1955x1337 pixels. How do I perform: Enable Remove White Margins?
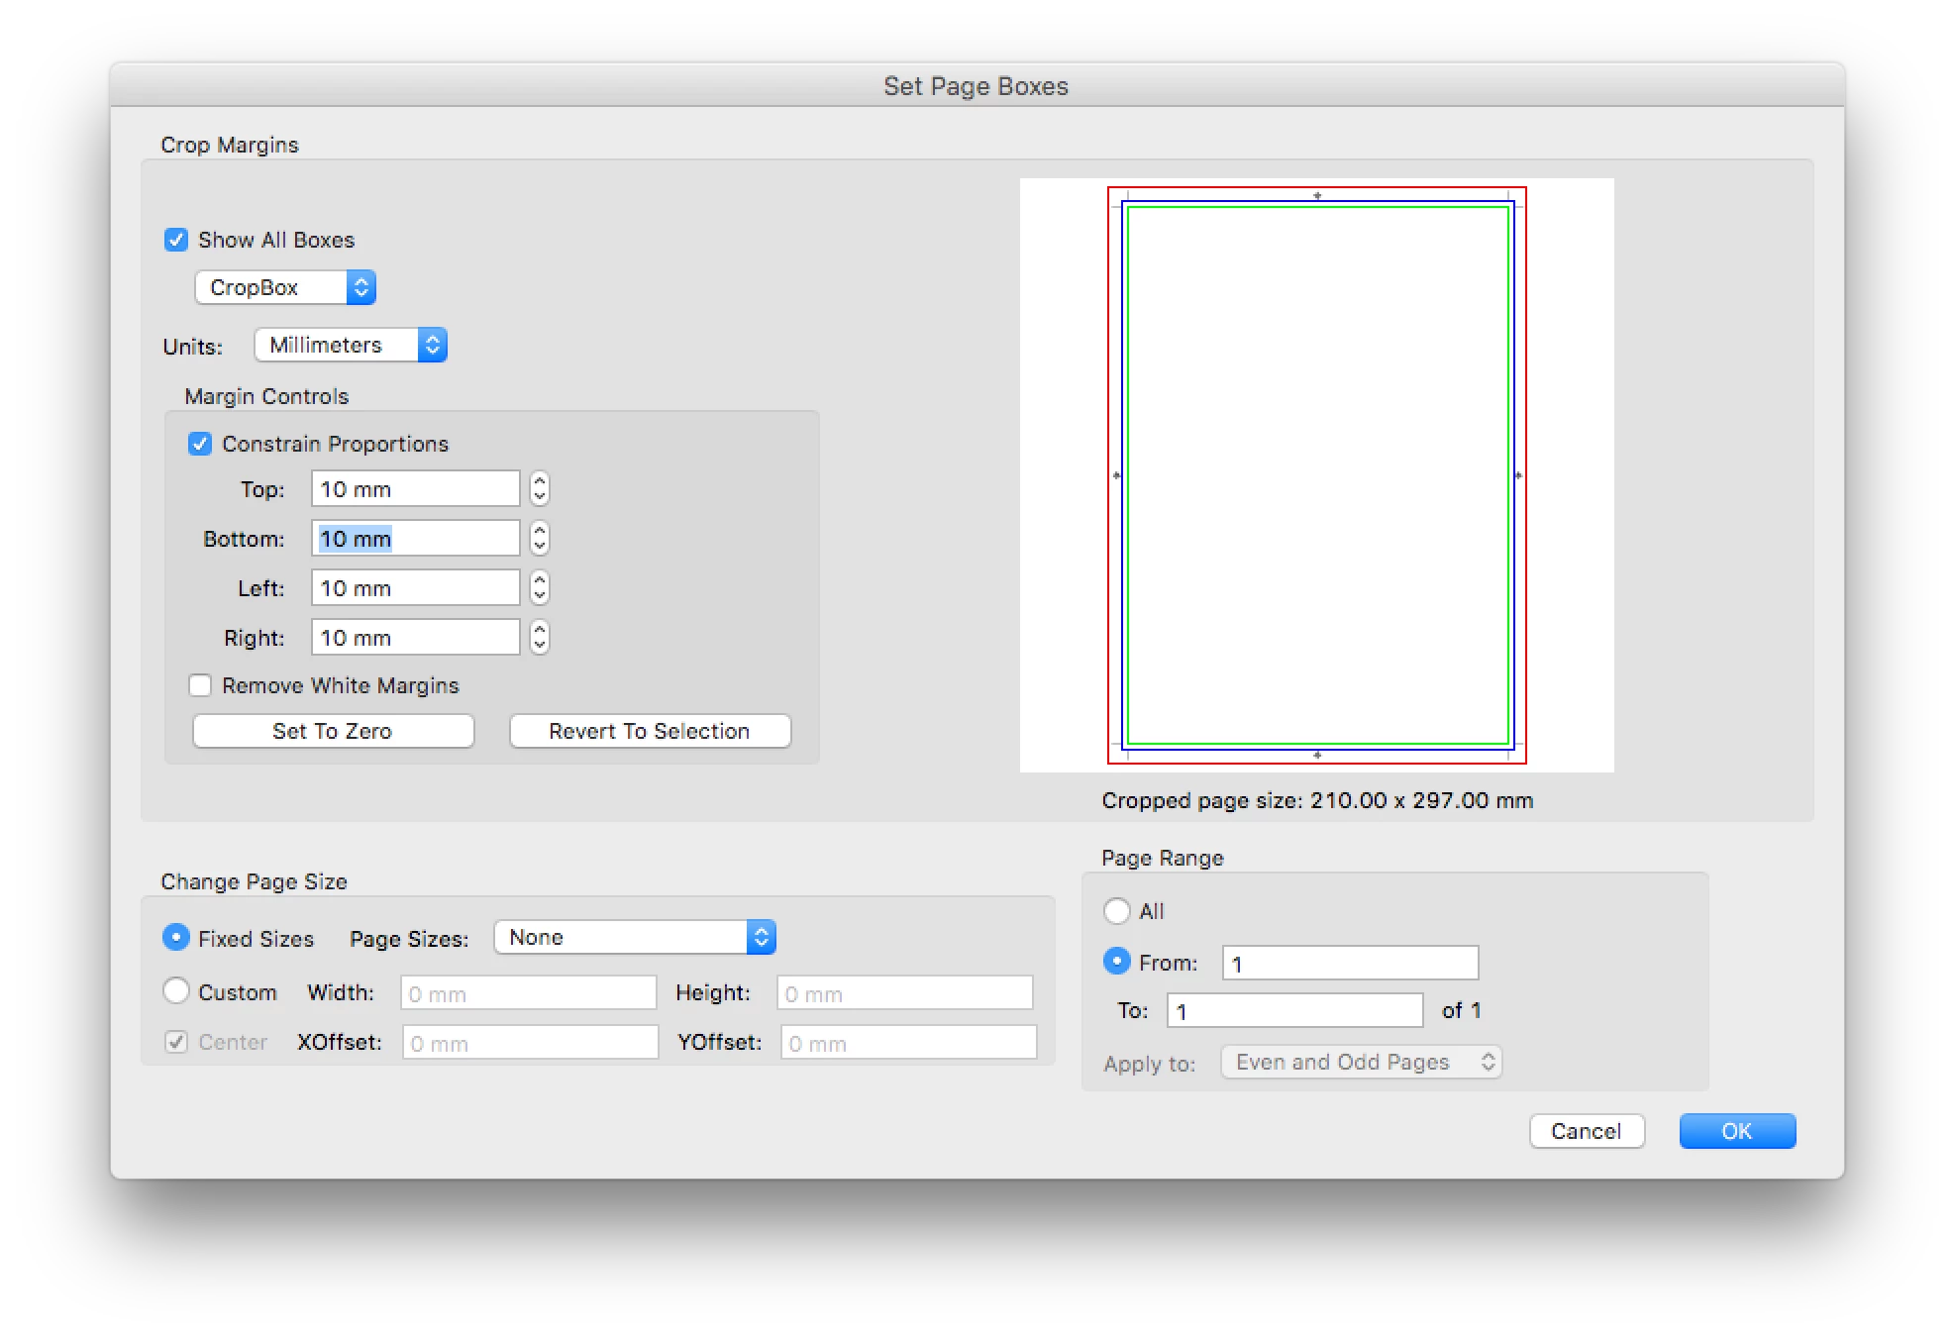(200, 685)
